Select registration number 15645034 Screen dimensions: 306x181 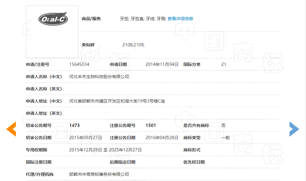[79, 65]
